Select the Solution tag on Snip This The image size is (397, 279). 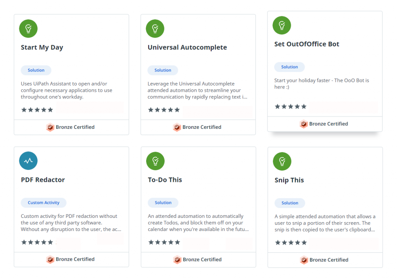290,203
